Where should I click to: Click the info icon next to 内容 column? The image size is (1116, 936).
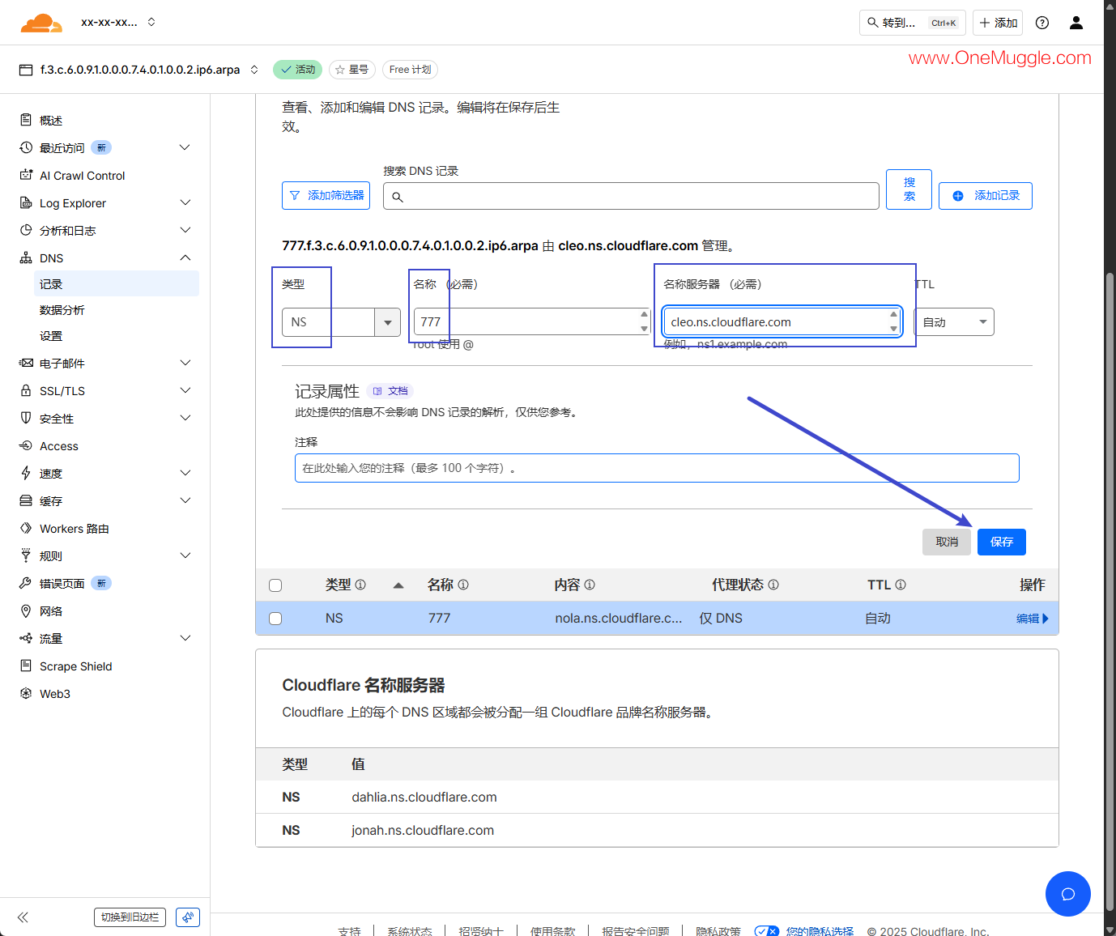pos(590,585)
